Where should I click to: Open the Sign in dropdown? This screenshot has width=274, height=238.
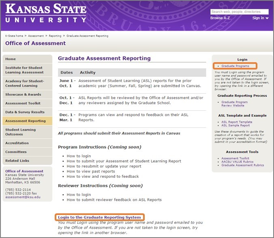tap(260, 18)
